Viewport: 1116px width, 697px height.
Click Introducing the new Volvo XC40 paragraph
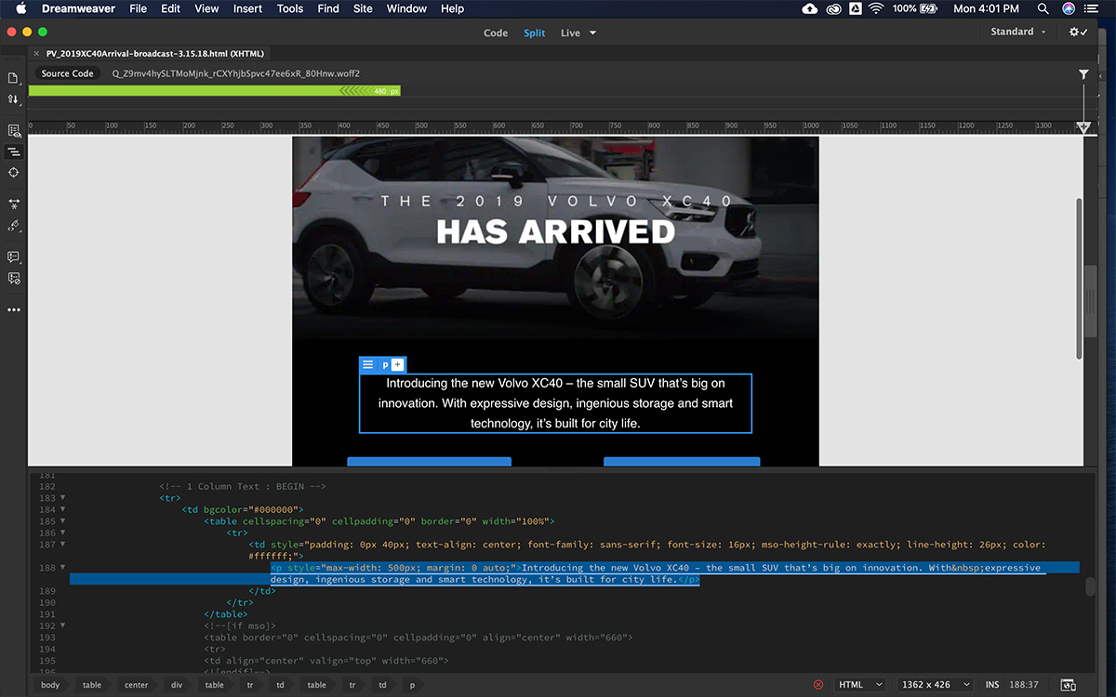pos(555,403)
